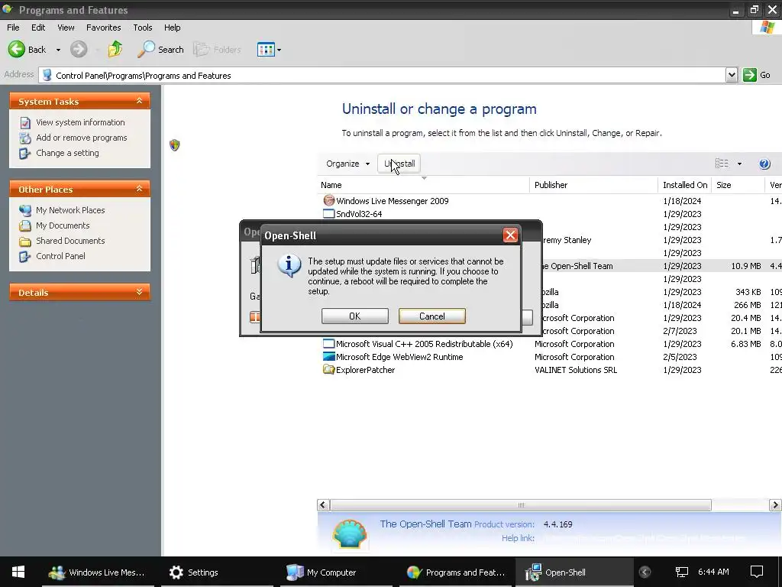Sort by Publisher column header
The image size is (782, 587).
tap(593, 185)
